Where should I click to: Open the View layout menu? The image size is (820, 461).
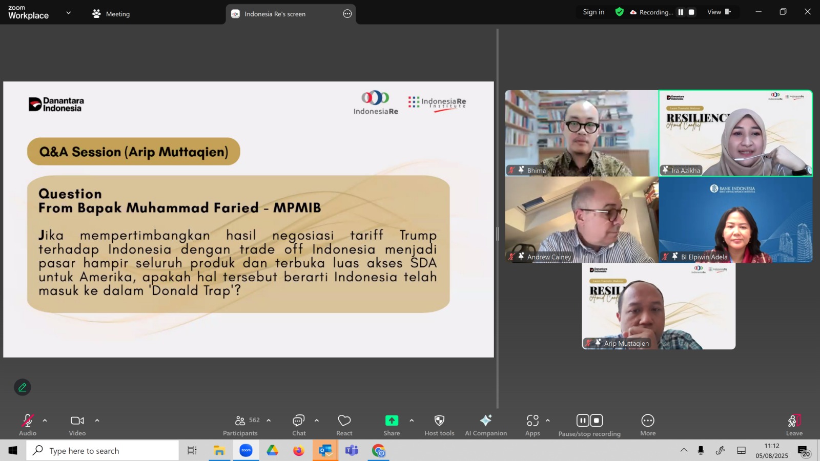pyautogui.click(x=719, y=12)
